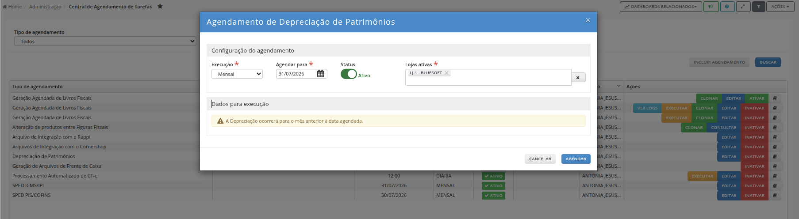Open the megaphone announcements button
The width and height of the screenshot is (799, 219).
pyautogui.click(x=711, y=7)
